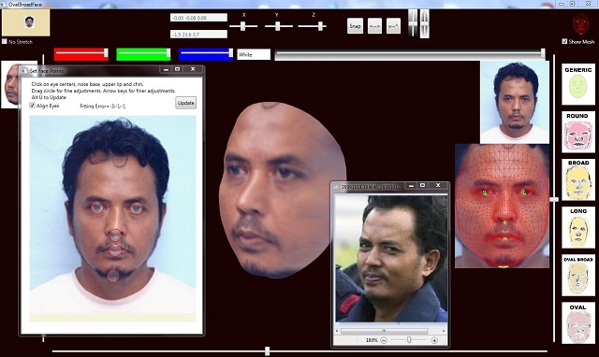Image resolution: width=599 pixels, height=357 pixels.
Task: Pick the BROAD face shape template
Action: [x=578, y=179]
